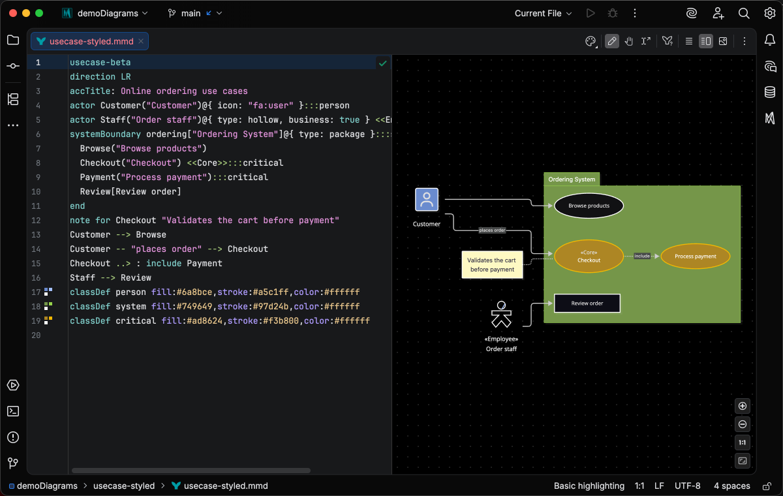This screenshot has width=783, height=496.
Task: Open the Project folder tool window
Action: pyautogui.click(x=13, y=40)
